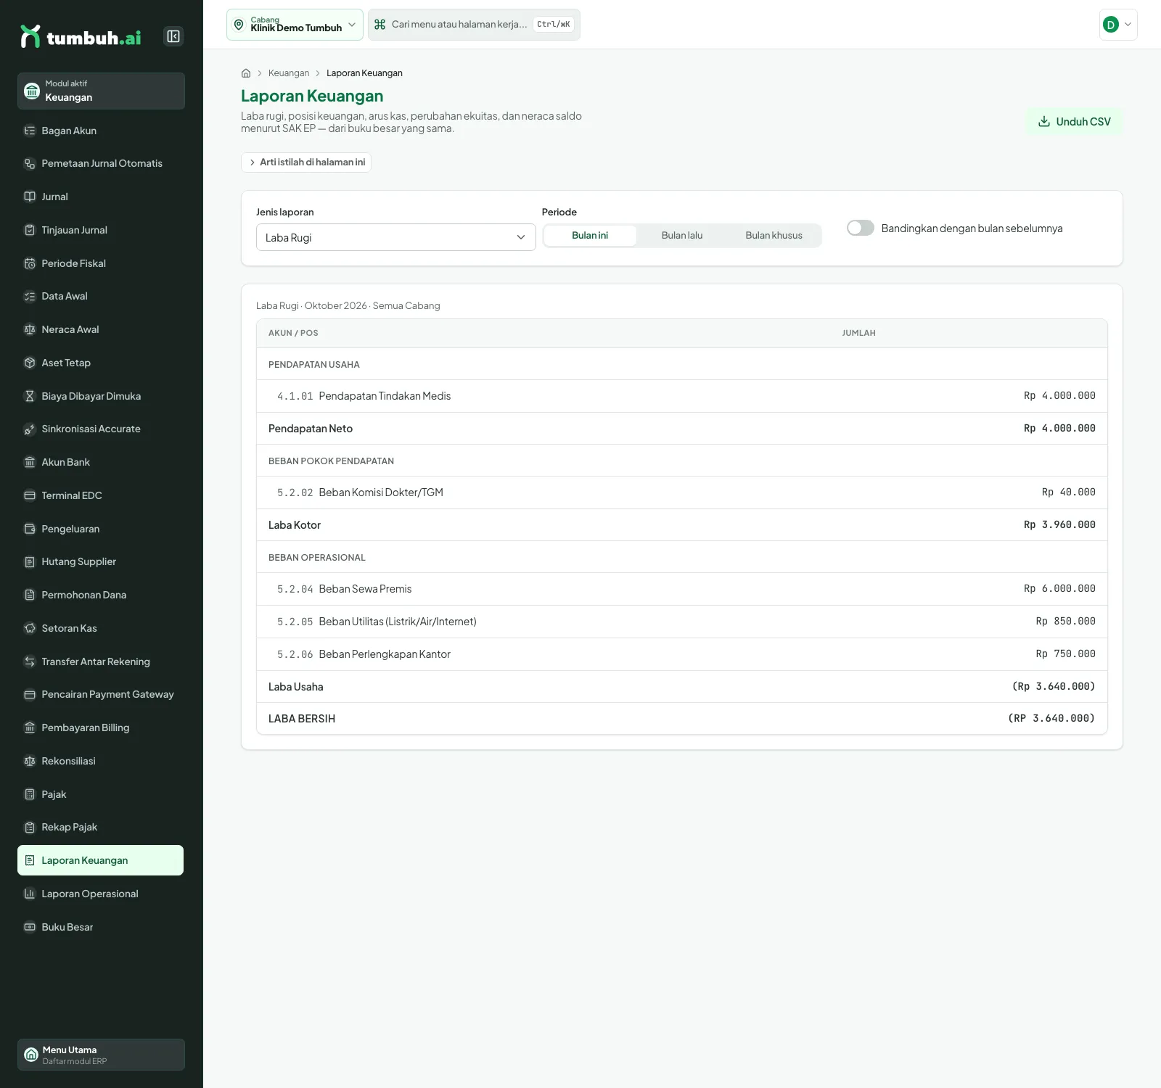Toggle Bandingkan dengan bulan sebelumnya switch
The image size is (1161, 1088).
click(861, 228)
